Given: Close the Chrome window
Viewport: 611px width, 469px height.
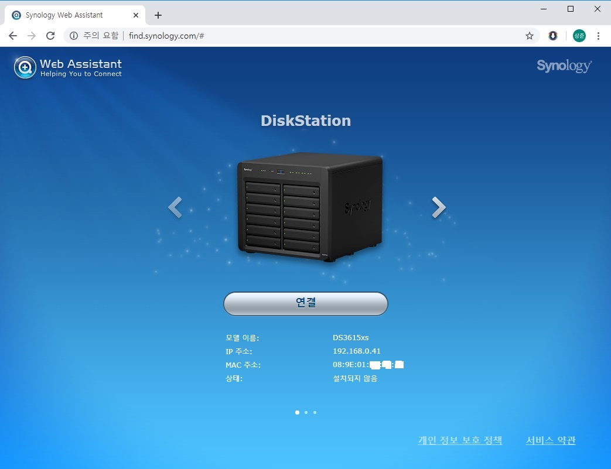Looking at the screenshot, I should click(598, 9).
